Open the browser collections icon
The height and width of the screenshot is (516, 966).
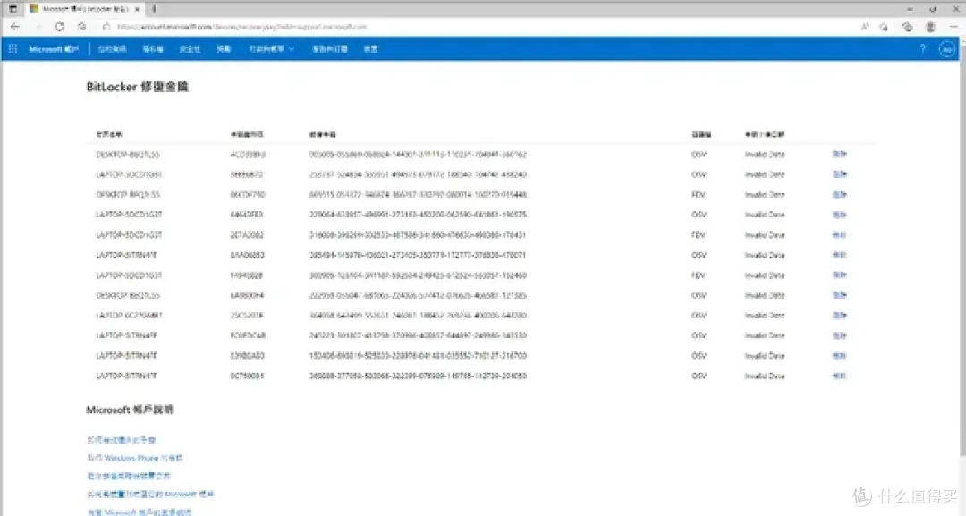[908, 27]
